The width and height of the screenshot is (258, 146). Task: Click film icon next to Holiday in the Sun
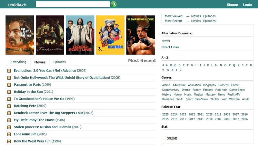coord(9,92)
